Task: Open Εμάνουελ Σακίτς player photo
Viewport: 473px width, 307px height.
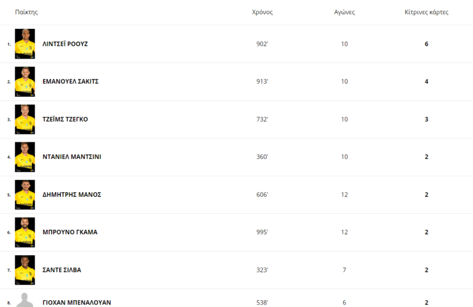Action: click(x=25, y=81)
